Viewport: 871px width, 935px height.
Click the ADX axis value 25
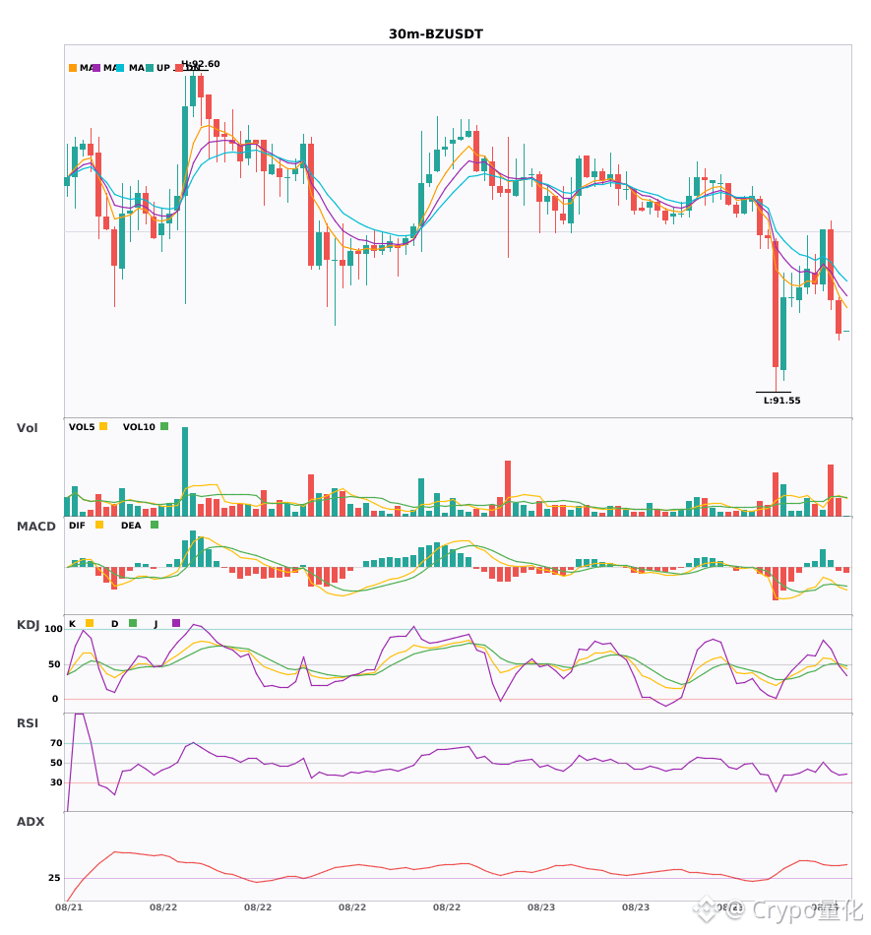coord(54,878)
